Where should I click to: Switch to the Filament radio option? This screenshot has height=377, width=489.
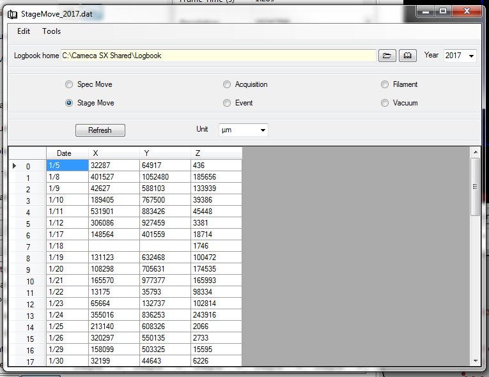click(x=385, y=84)
